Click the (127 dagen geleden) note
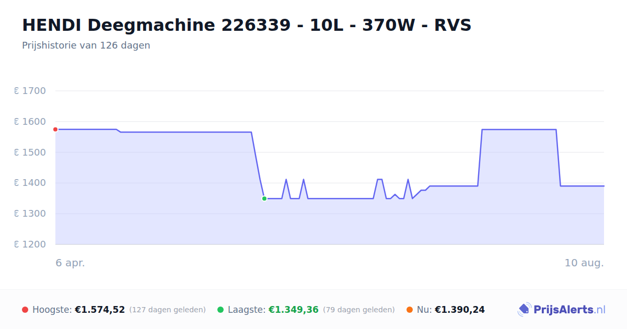This screenshot has width=627, height=329. coord(168,310)
